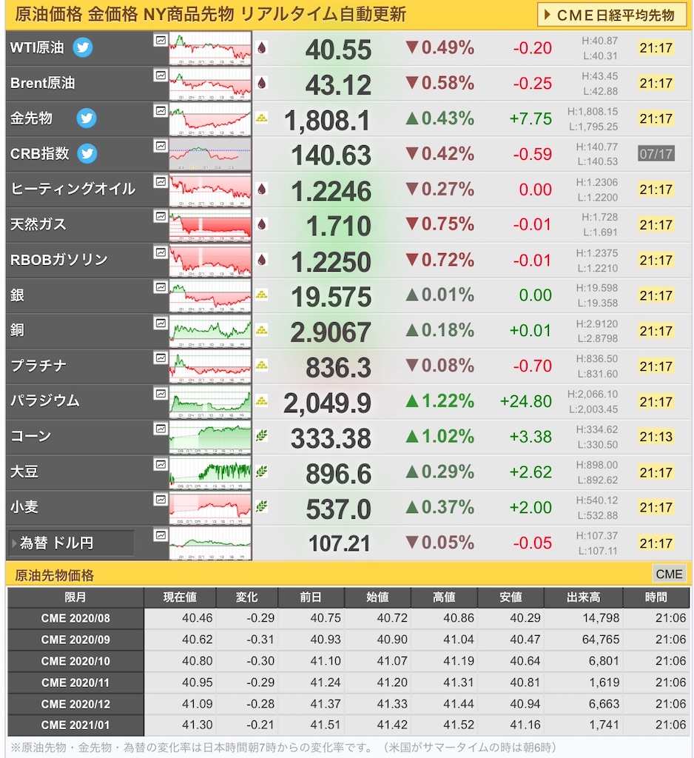Open chart icon in ヒーティングオイル row
The width and height of the screenshot is (694, 758).
pos(161,182)
